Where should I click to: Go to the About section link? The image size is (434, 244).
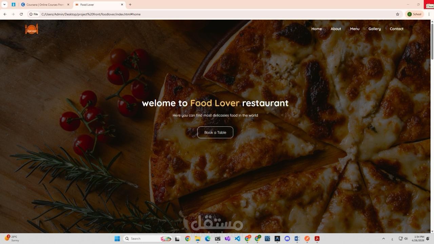[336, 29]
